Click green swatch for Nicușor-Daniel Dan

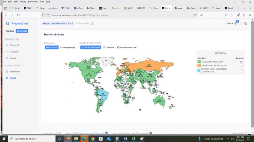199,62
